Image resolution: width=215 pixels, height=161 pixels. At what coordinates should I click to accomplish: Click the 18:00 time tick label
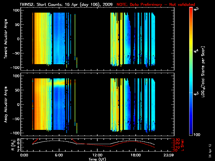tap(135, 155)
